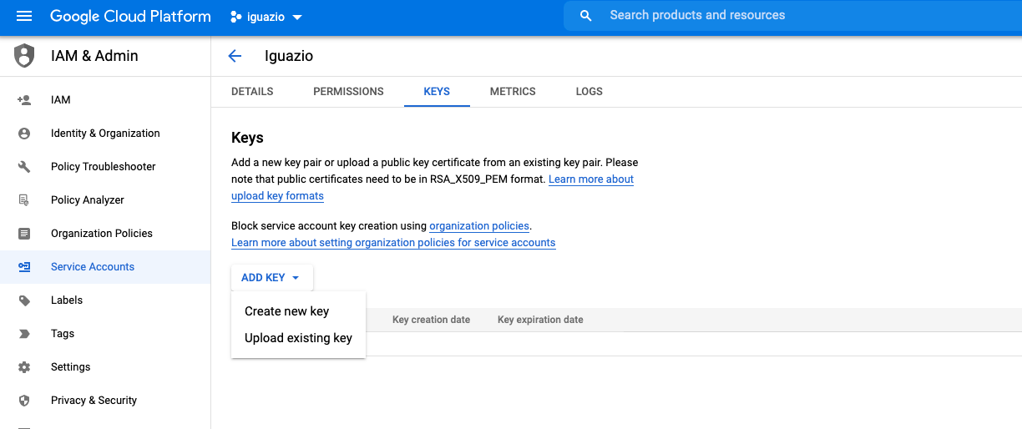Select Service Accounts in the sidebar
The width and height of the screenshot is (1022, 429).
105,267
